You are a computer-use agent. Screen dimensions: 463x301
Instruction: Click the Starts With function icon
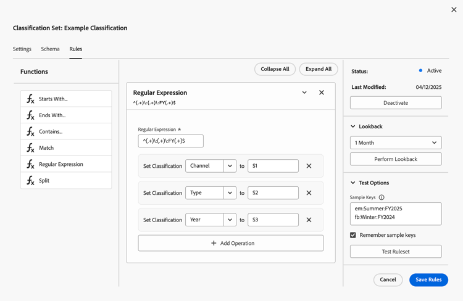30,99
